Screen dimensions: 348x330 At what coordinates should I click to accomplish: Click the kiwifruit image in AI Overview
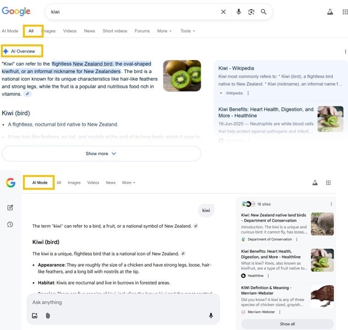point(182,76)
